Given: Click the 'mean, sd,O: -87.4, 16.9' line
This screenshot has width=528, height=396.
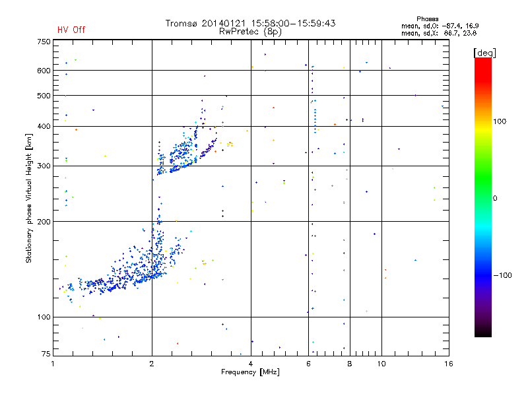Looking at the screenshot, I should (440, 26).
